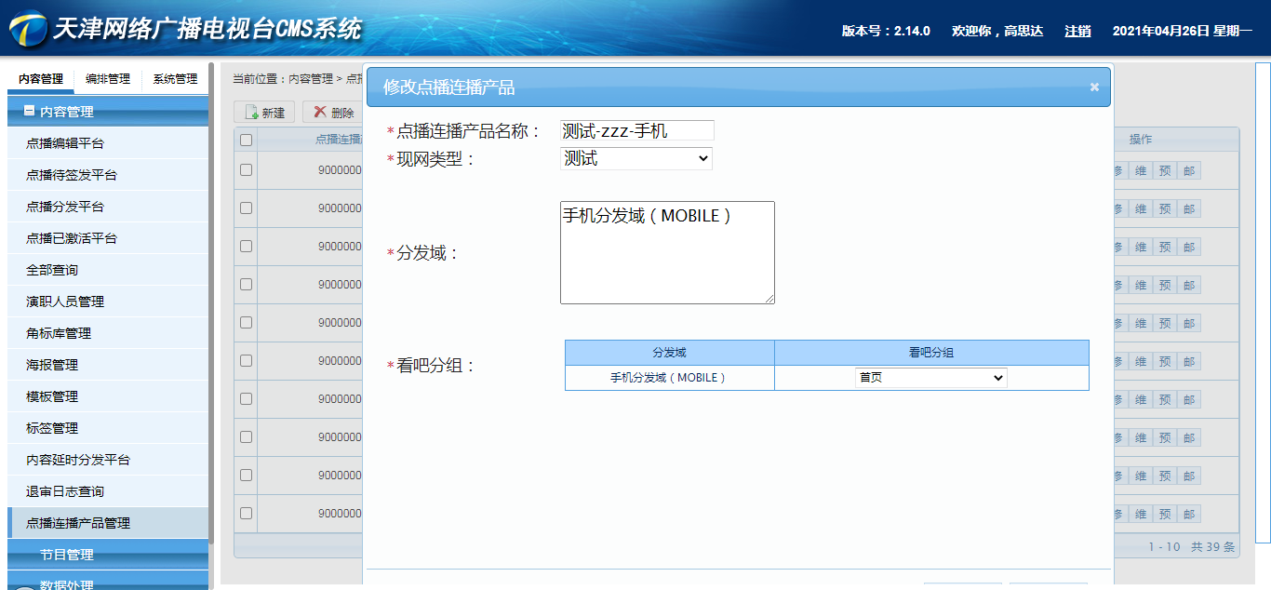Click 内容管理 in the breadcrumb path
Image resolution: width=1271 pixels, height=590 pixels.
click(x=311, y=79)
